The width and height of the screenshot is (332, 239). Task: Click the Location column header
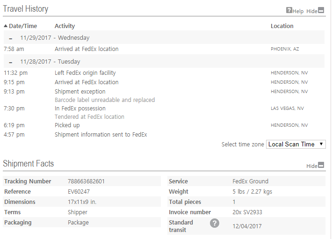[x=282, y=26]
